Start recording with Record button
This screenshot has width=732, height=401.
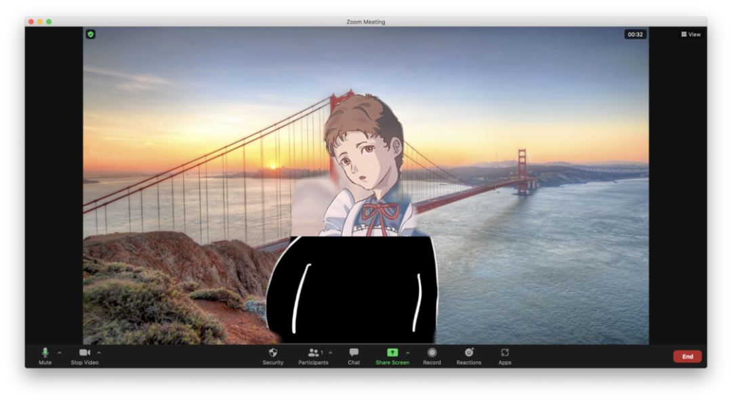(x=432, y=356)
